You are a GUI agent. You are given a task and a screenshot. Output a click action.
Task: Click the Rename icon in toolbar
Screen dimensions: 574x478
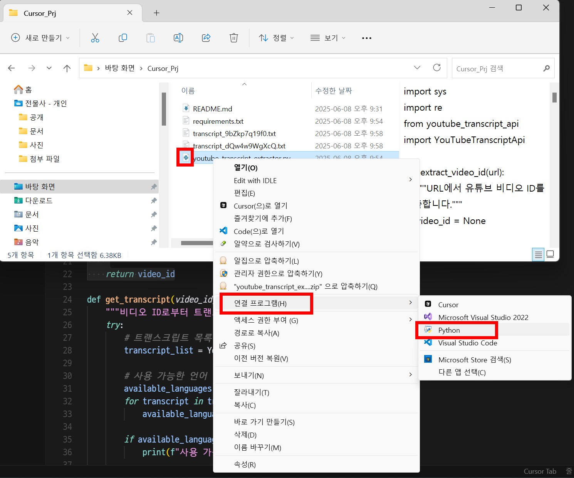(178, 38)
